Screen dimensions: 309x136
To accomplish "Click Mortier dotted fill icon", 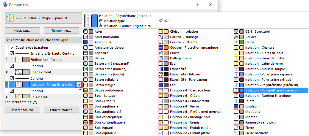I will coord(236,117).
